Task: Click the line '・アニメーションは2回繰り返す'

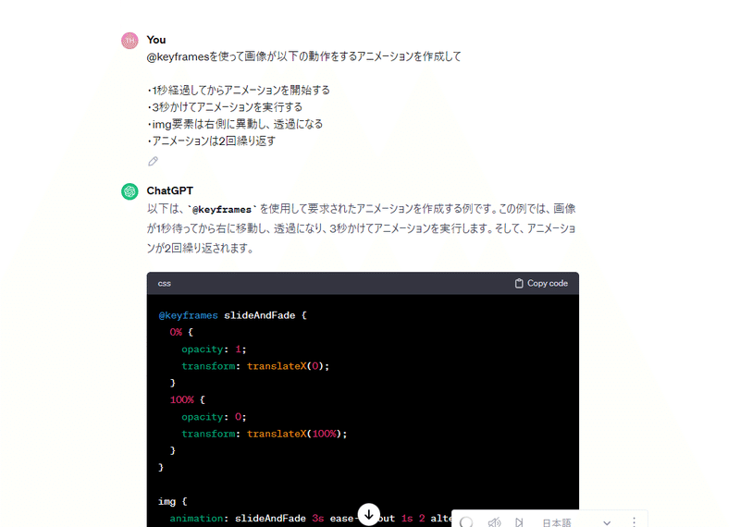Action: coord(212,141)
